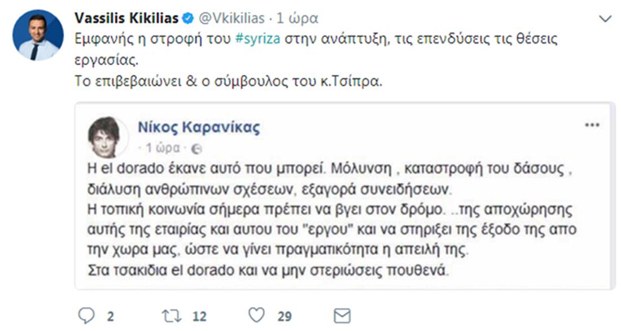Viewport: 621px width, 331px height.
Task: Click the quoted post's timestamp under Νίκος Καρανίκας
Action: tap(163, 148)
